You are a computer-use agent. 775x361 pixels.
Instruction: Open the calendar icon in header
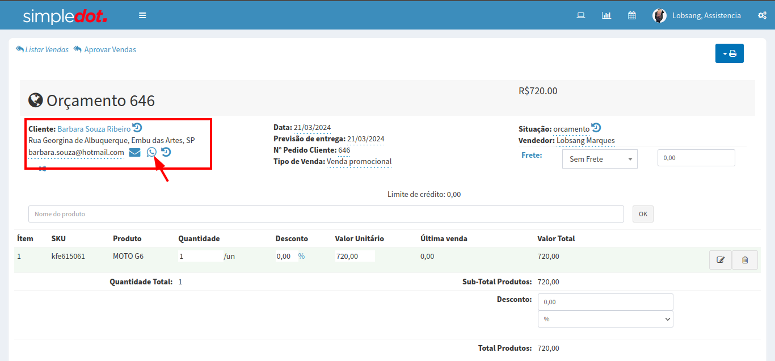click(631, 15)
